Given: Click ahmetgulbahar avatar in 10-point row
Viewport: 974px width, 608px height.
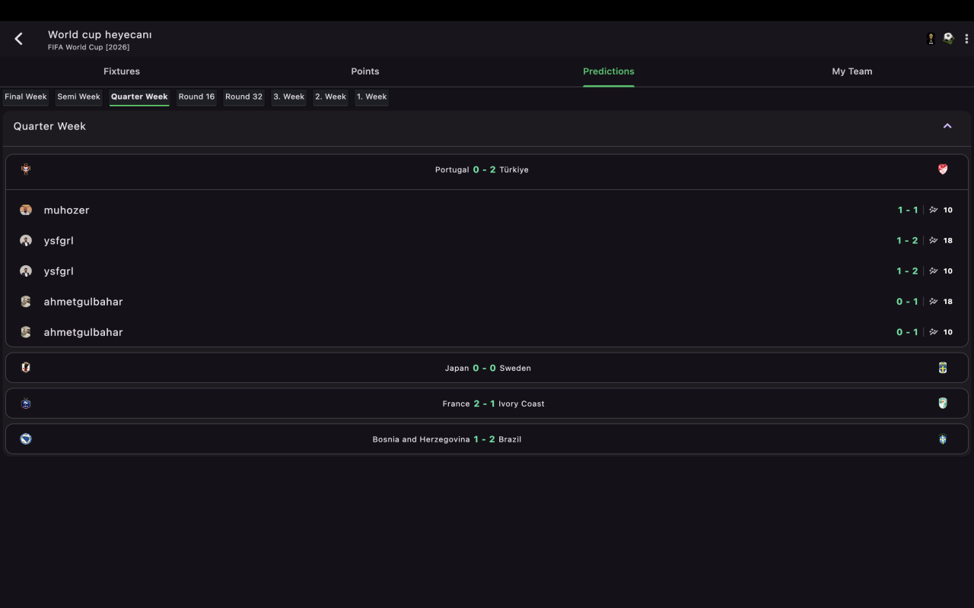Looking at the screenshot, I should click(26, 331).
